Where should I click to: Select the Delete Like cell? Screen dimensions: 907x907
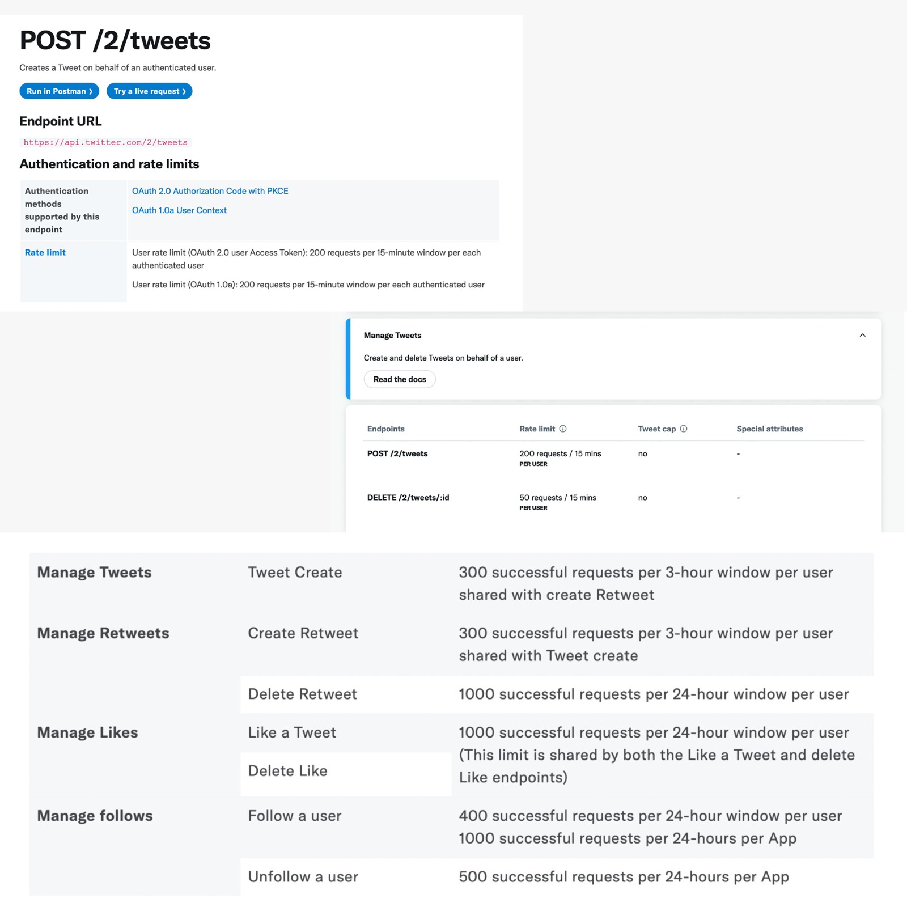point(287,771)
